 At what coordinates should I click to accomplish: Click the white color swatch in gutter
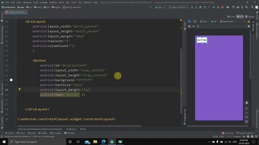point(11,80)
